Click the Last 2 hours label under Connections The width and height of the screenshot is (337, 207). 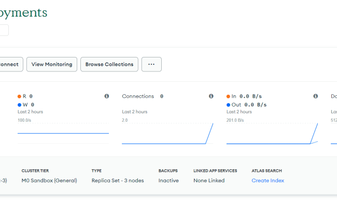click(x=135, y=112)
